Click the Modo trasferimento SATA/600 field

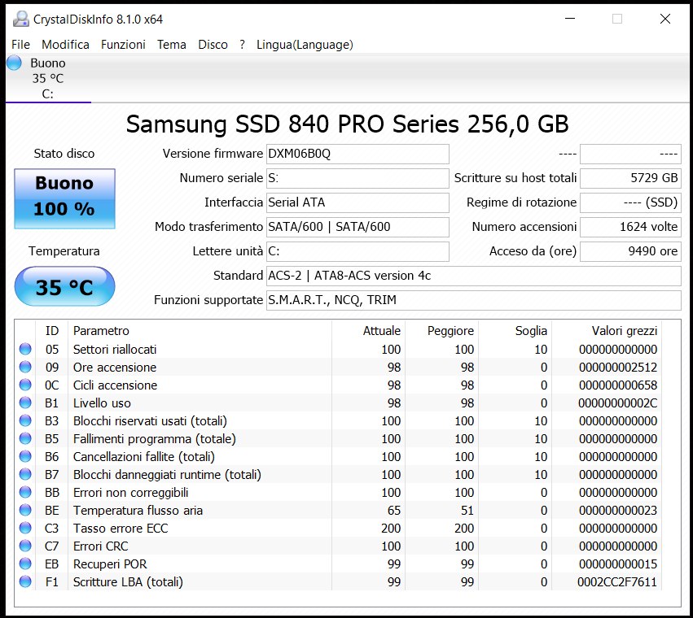[357, 227]
